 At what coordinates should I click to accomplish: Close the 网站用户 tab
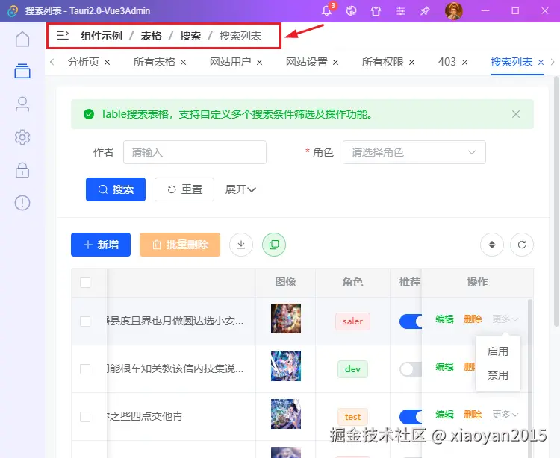click(260, 63)
